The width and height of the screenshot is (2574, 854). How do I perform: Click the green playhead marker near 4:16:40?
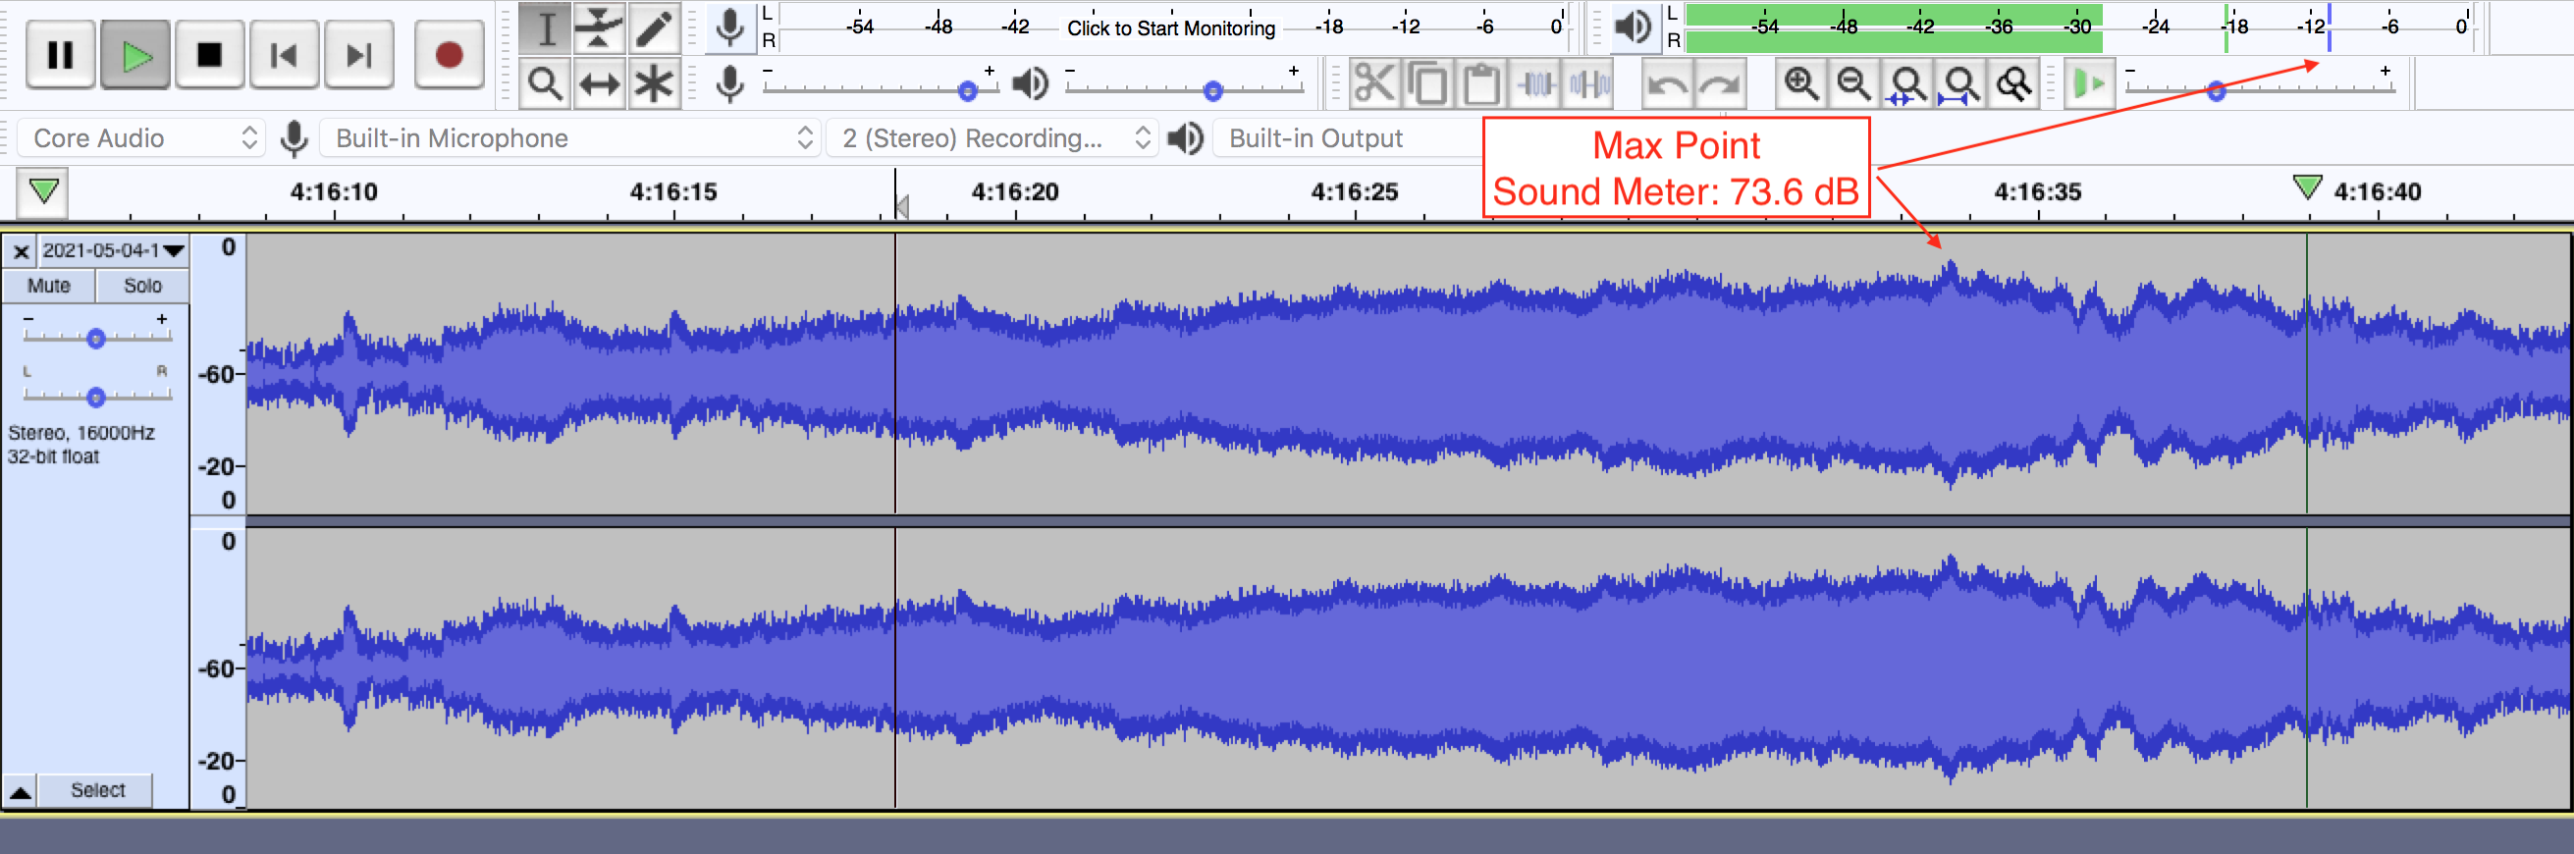click(x=2306, y=187)
